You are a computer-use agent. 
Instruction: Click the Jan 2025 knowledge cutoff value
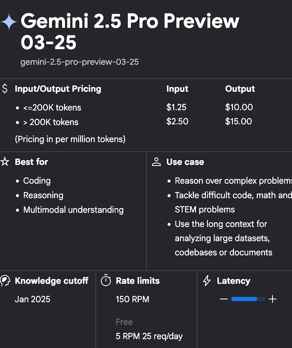point(32,300)
